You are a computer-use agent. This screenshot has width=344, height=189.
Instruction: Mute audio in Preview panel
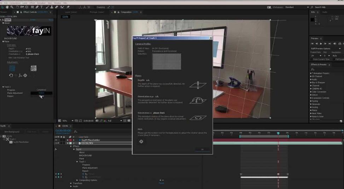coord(335,44)
